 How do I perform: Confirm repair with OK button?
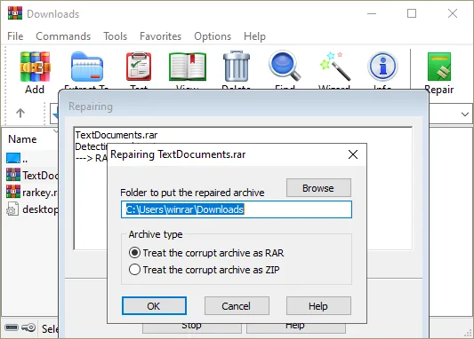coord(154,306)
